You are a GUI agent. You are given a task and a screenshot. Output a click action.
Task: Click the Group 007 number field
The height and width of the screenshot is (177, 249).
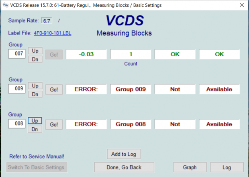[17, 54]
